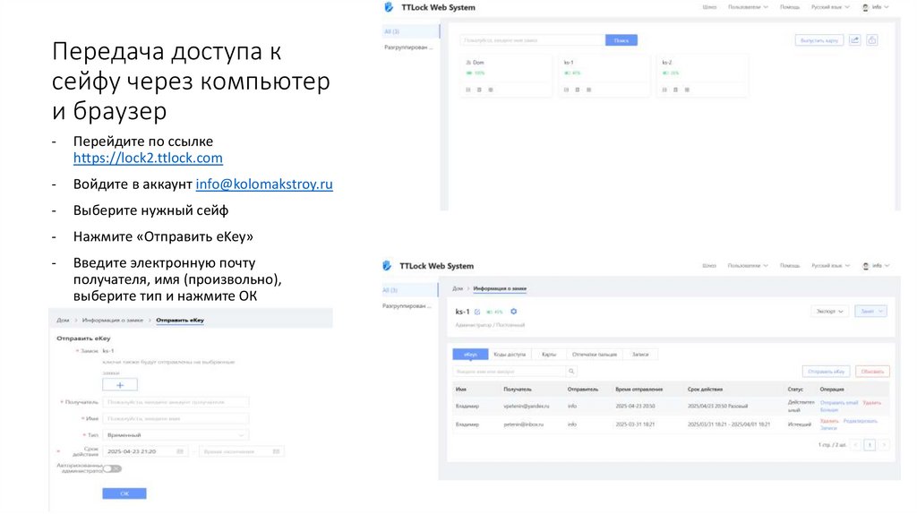Open Тип dropdown showing Временный
917x514 pixels.
[x=176, y=435]
